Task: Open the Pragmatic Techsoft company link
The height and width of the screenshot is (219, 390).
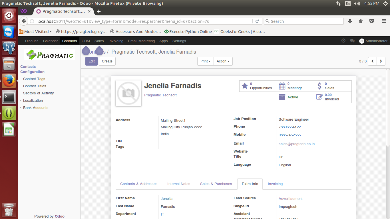Action: 160,95
